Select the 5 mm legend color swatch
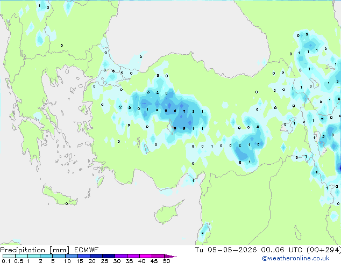Image resolution: width=341 pixels, height=263 pixels. point(59,256)
